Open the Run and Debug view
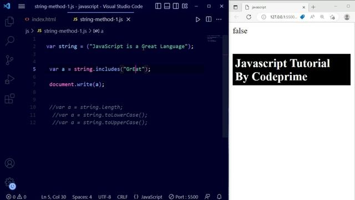This screenshot has height=200, width=355. coord(9,79)
